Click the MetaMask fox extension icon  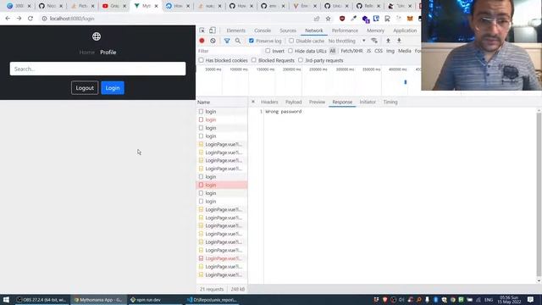tap(410, 19)
